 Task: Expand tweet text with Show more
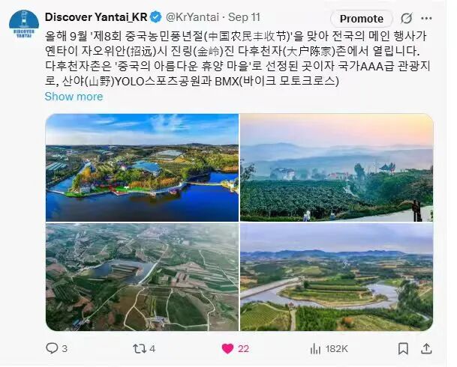(74, 97)
